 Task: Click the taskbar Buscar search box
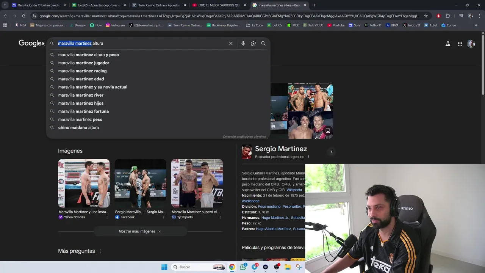click(198, 267)
